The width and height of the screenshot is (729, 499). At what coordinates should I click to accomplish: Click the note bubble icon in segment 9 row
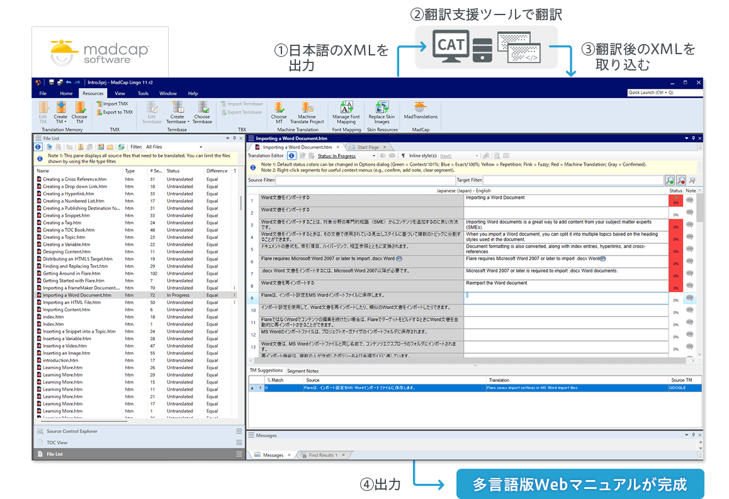coord(689,298)
